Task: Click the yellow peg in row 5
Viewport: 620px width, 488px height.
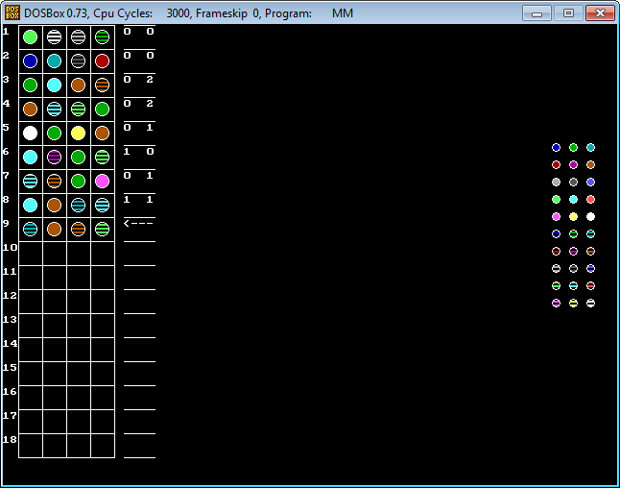Action: [x=79, y=133]
